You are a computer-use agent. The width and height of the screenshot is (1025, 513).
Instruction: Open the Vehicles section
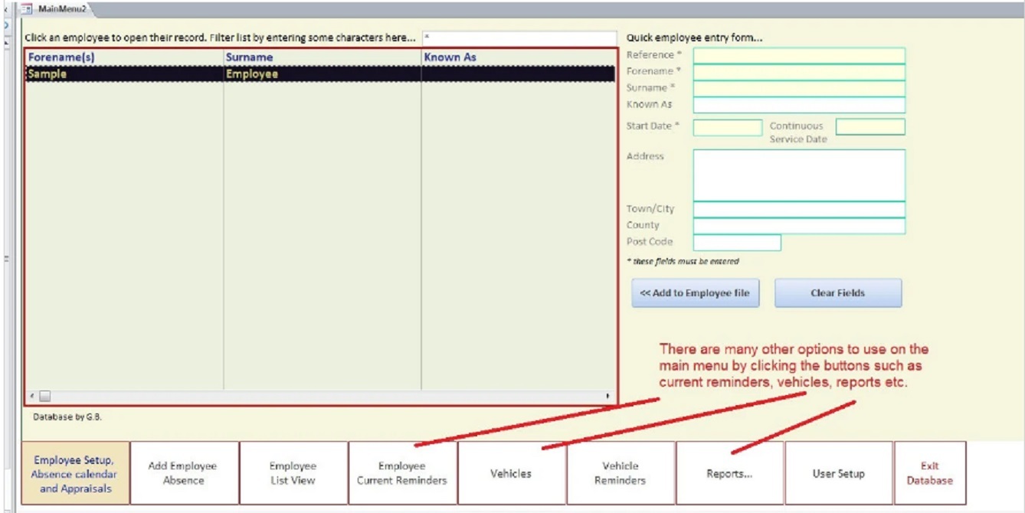point(512,473)
